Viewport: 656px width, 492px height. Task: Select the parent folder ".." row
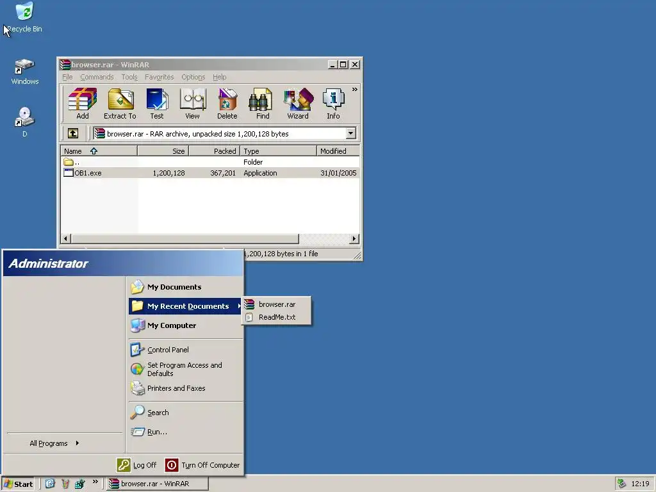point(210,162)
